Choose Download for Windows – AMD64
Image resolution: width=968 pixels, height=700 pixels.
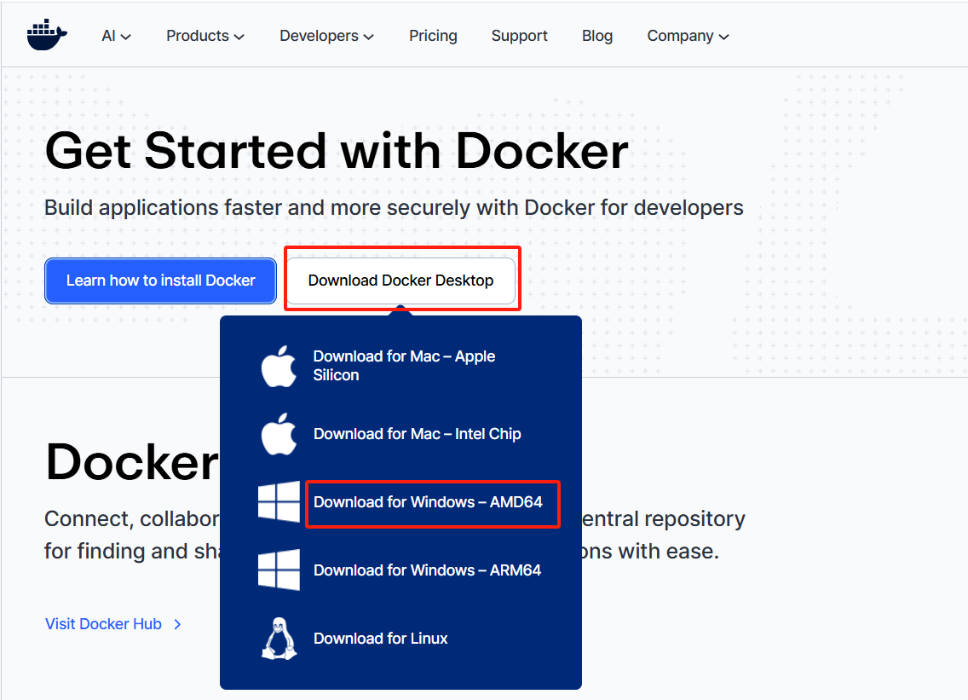428,501
